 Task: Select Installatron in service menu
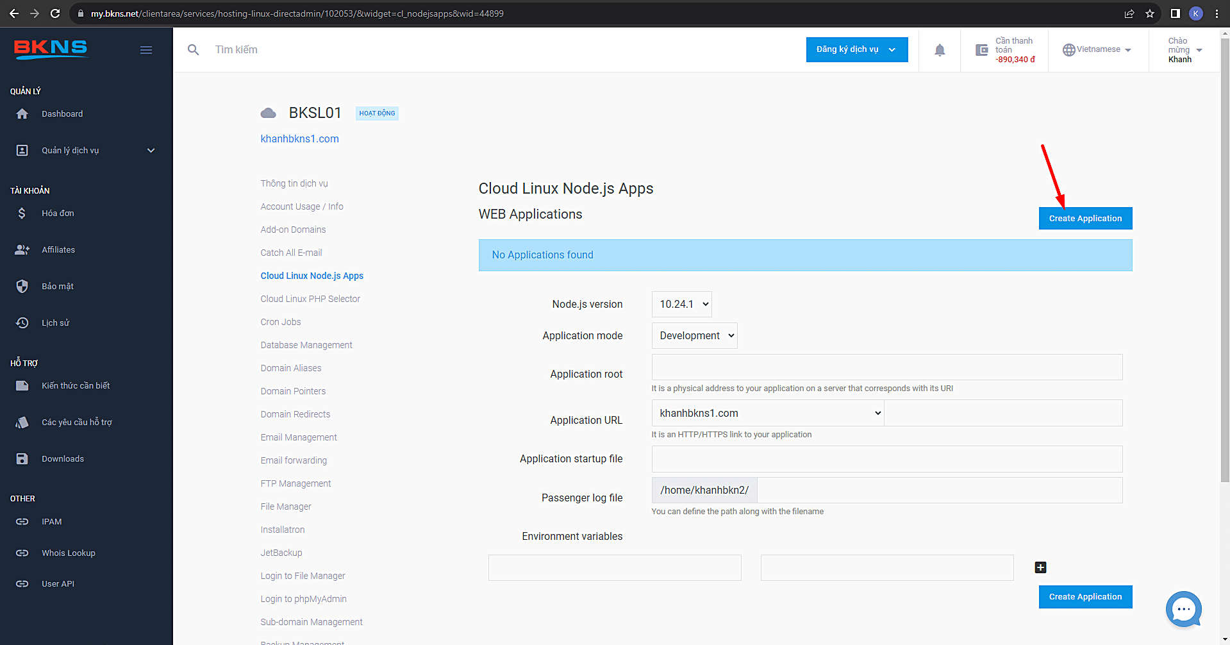coord(283,530)
